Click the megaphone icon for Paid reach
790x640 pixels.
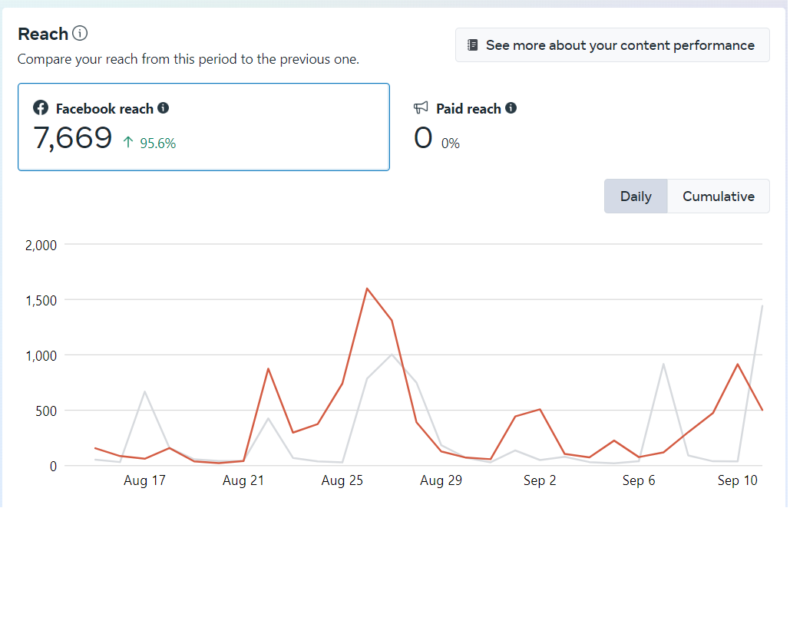pyautogui.click(x=421, y=108)
